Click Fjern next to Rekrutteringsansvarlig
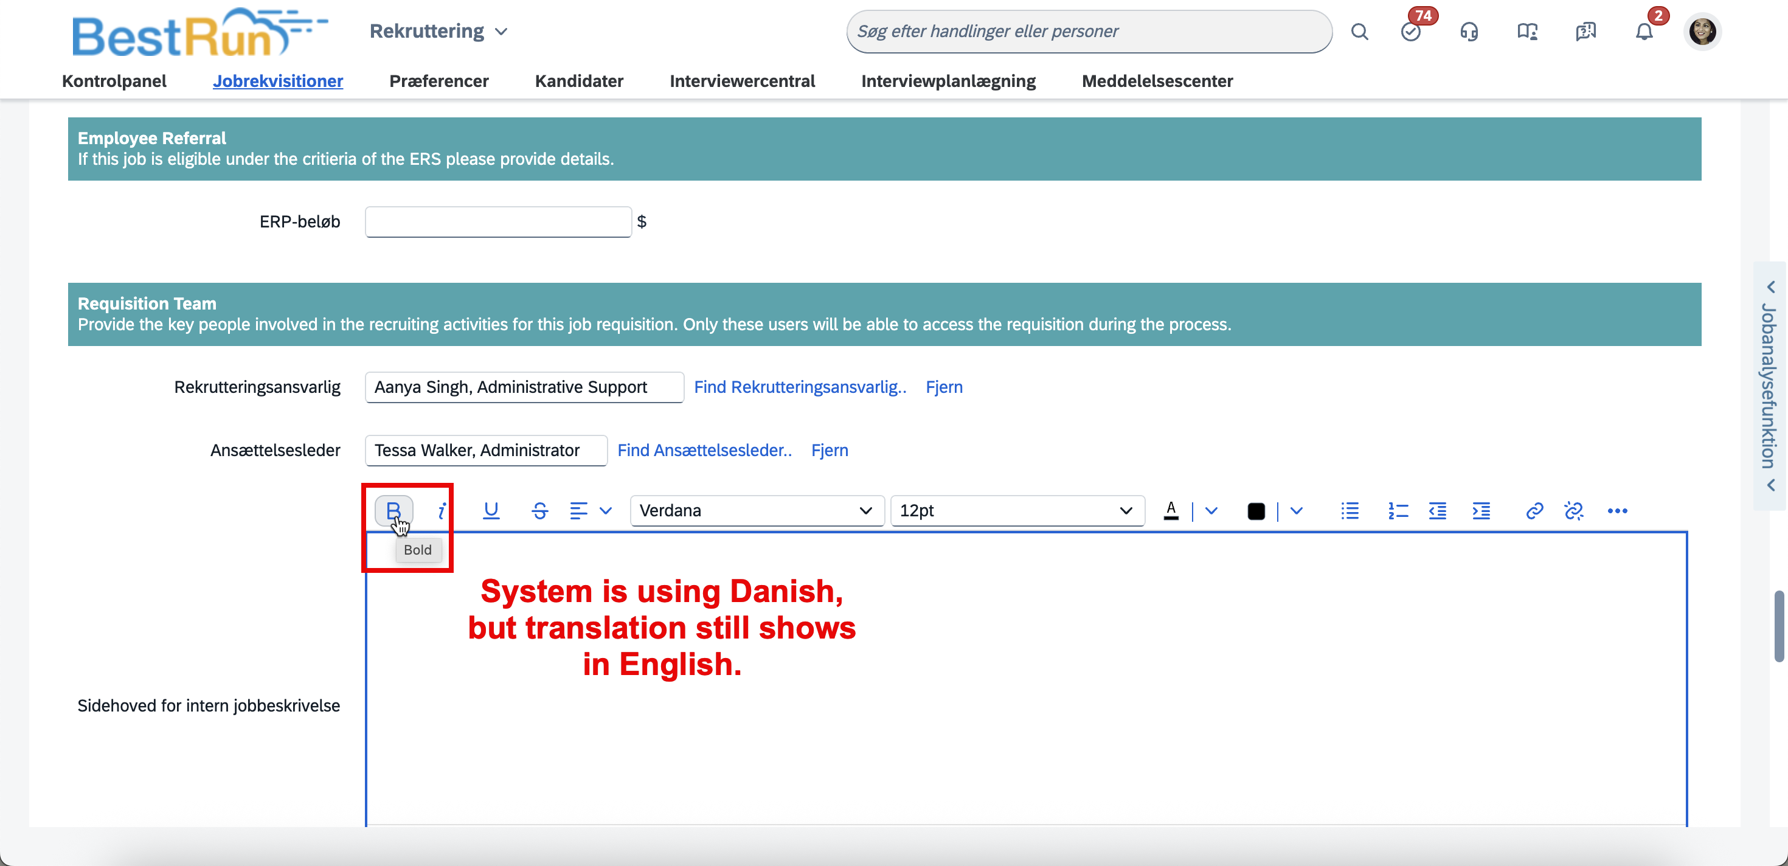Screen dimensions: 1788x866 [944, 387]
